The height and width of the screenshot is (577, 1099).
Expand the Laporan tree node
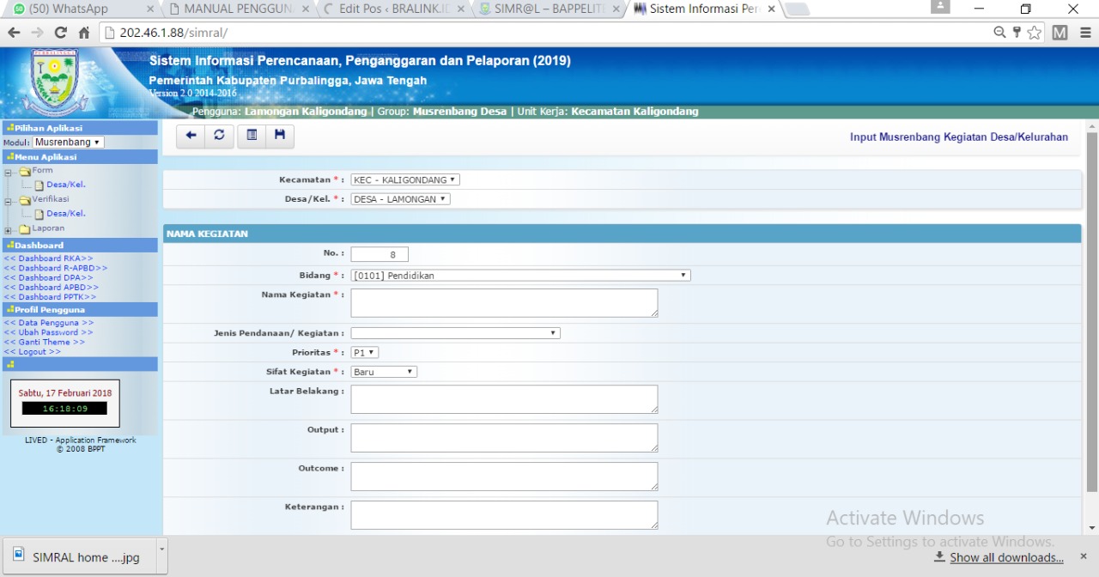(x=8, y=230)
